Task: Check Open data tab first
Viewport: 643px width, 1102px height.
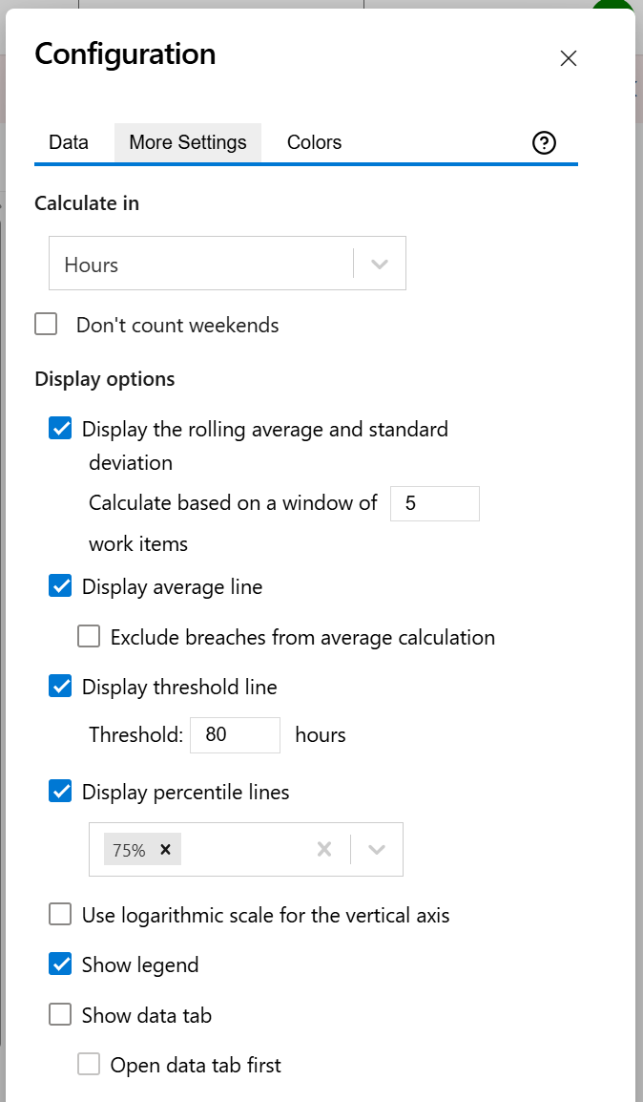Action: (89, 1064)
